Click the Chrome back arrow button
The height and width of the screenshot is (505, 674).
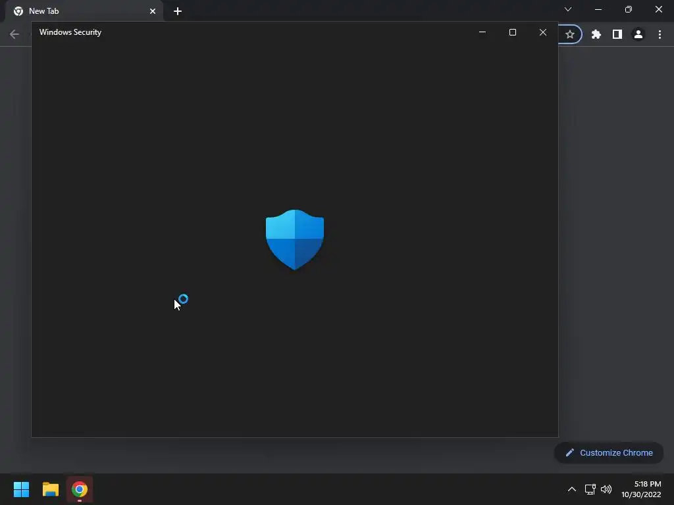(14, 34)
